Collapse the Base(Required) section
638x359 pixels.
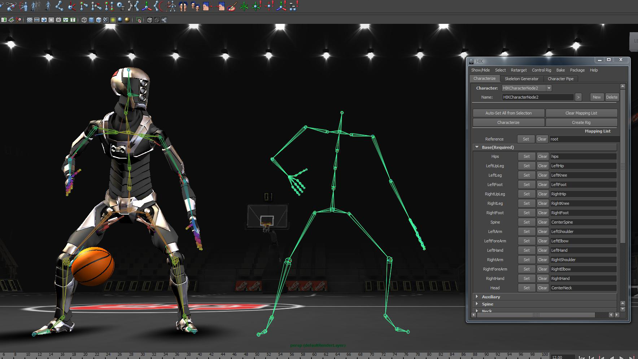point(477,147)
